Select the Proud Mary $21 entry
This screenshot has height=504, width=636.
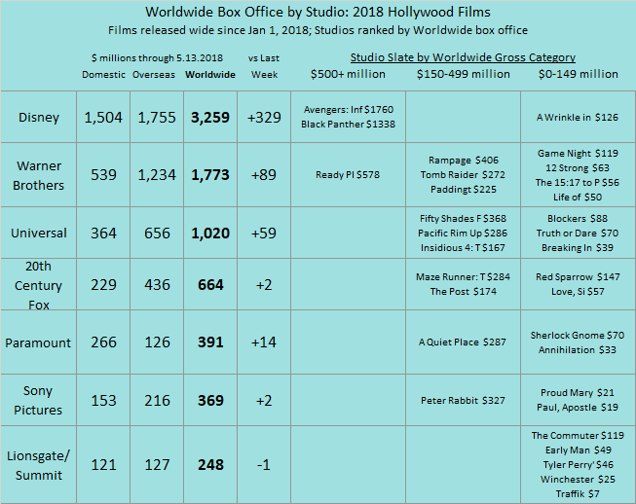578,392
